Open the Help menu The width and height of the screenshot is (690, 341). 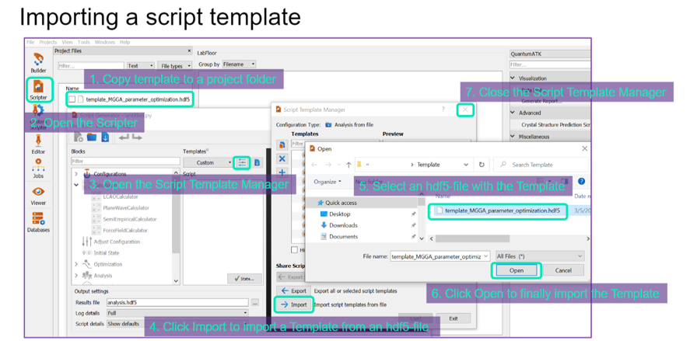tap(125, 42)
